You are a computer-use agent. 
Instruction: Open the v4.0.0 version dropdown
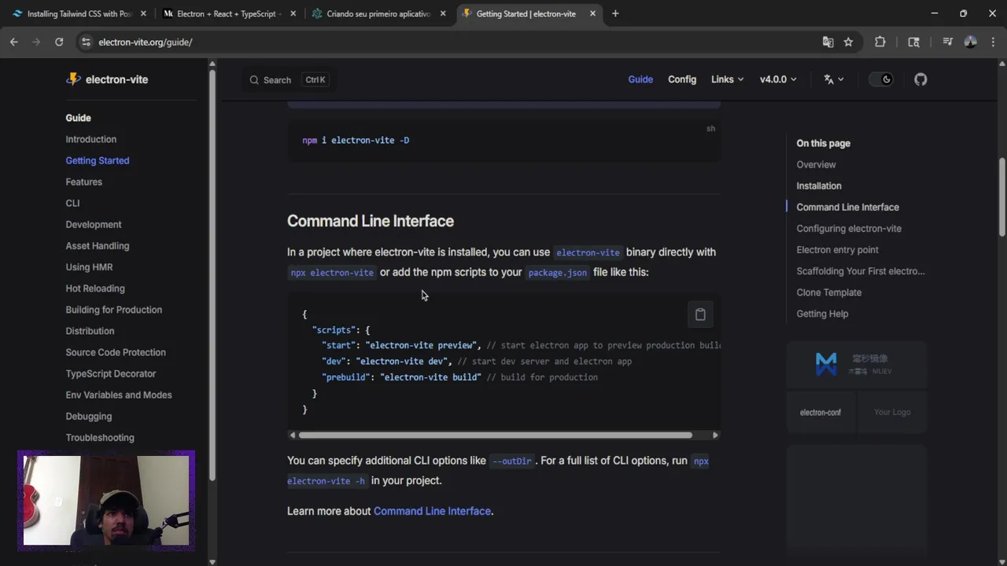778,79
